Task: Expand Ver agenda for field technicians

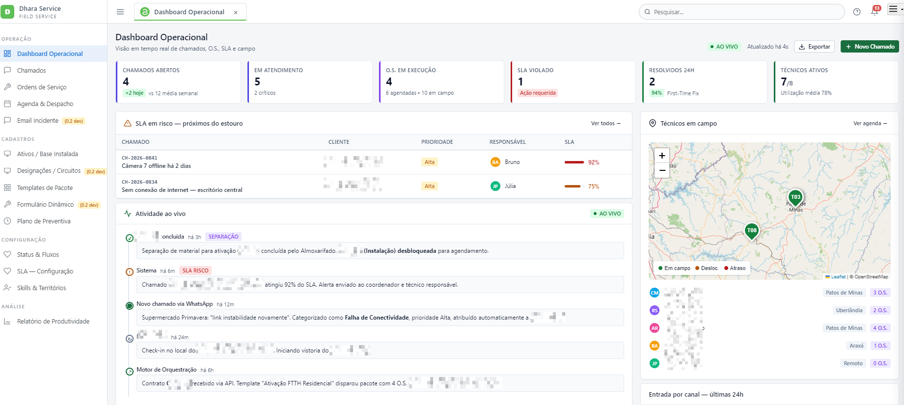Action: click(x=870, y=123)
